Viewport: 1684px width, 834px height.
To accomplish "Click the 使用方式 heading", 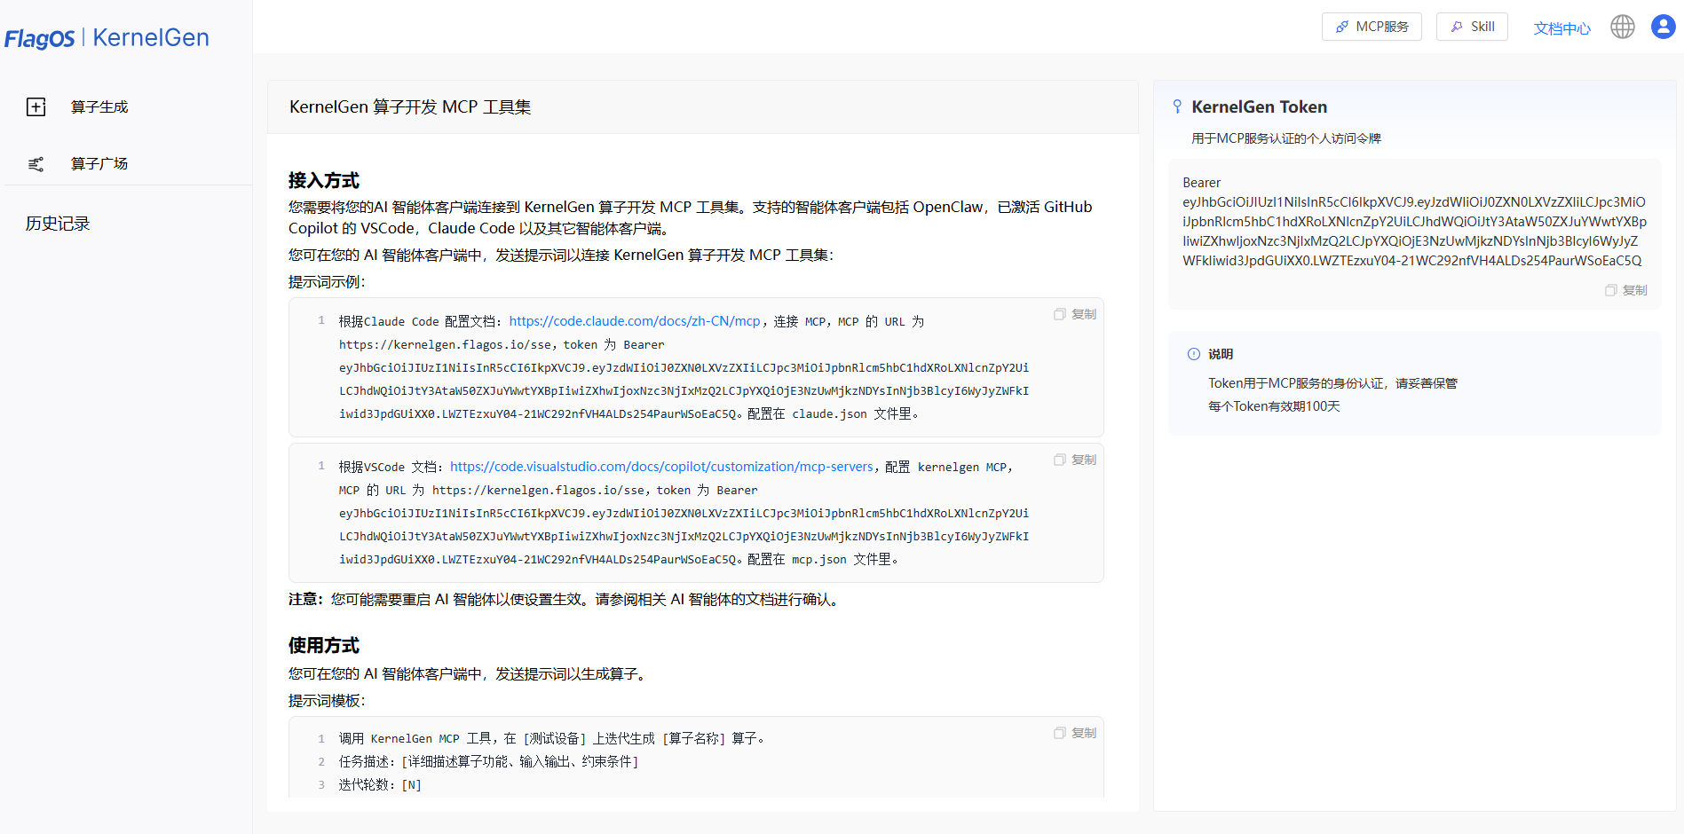I will [324, 645].
